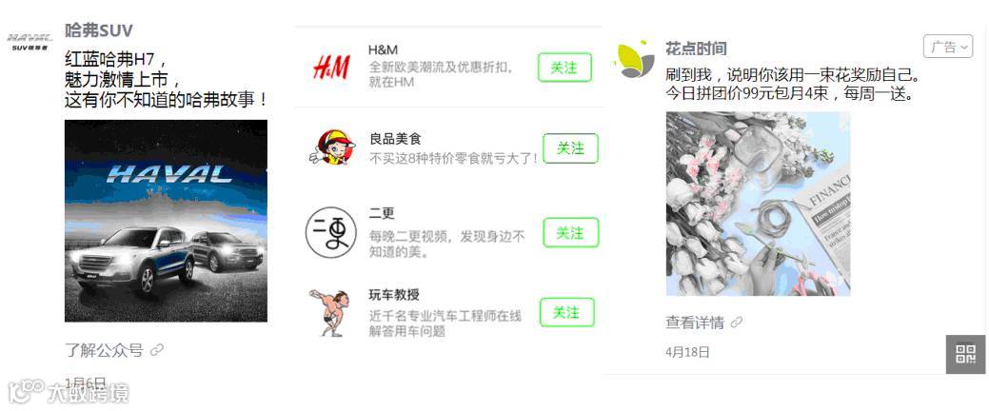This screenshot has height=411, width=989.
Task: Click the QR code icon
Action: point(965,354)
